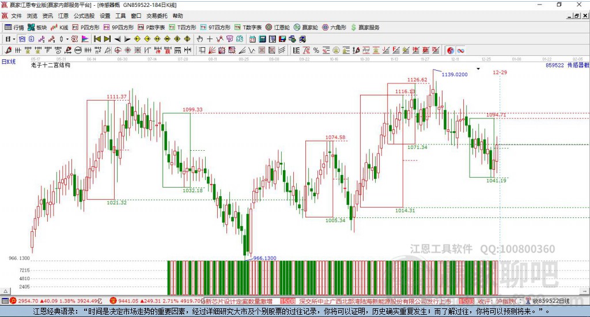Click 收859522日线 status bar entry
This screenshot has height=317, width=590.
coord(551,301)
